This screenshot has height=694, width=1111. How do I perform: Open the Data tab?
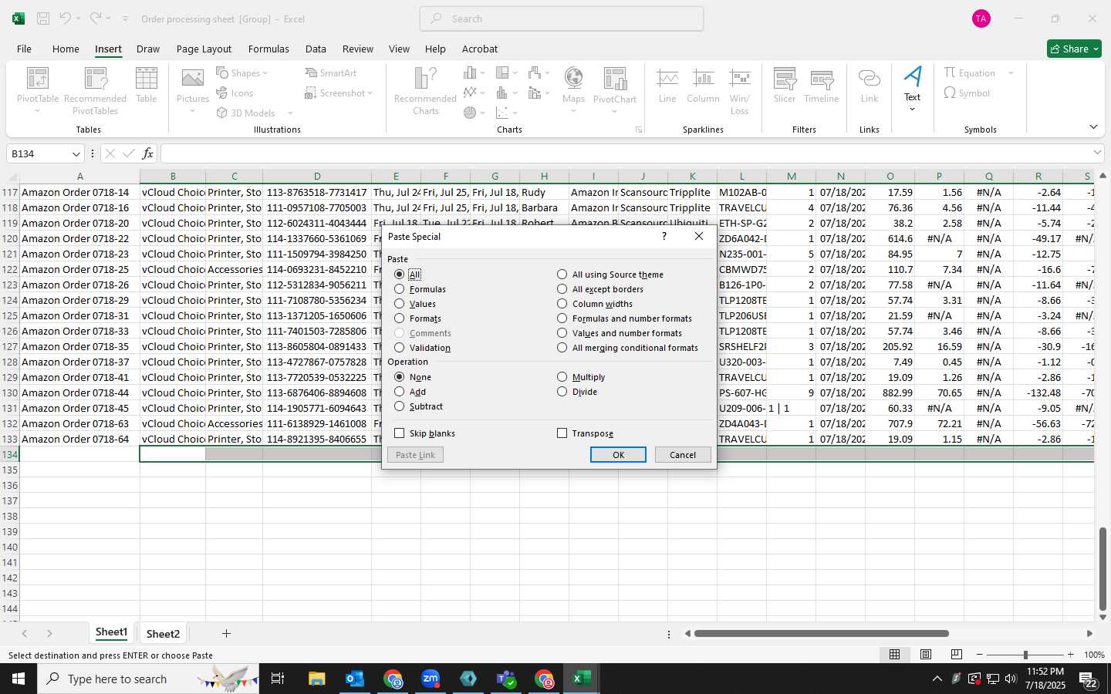(x=316, y=49)
